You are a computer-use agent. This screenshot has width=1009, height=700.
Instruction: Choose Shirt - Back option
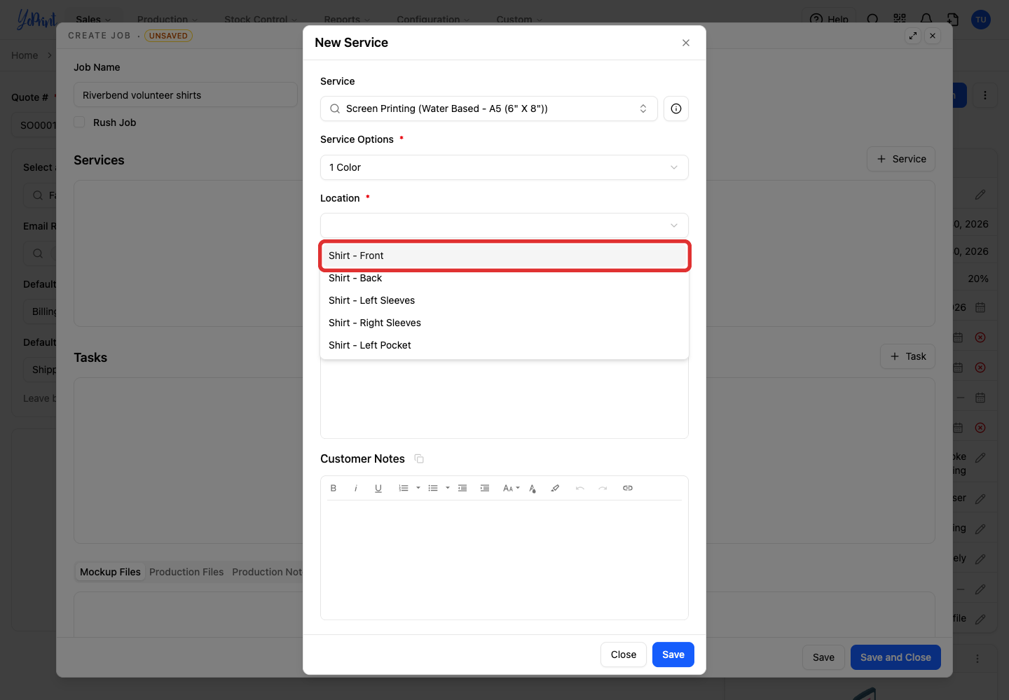pos(504,278)
